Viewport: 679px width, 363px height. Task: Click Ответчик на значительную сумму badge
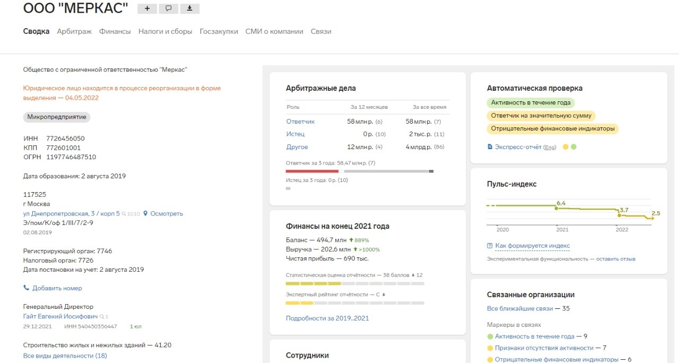[541, 116]
